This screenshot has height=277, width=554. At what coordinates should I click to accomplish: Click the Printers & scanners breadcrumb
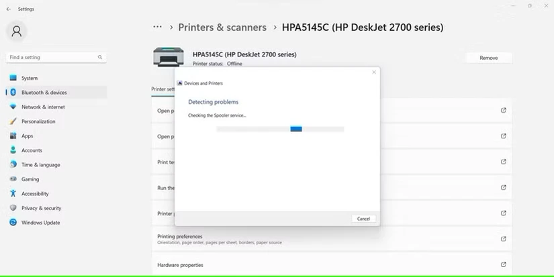222,27
